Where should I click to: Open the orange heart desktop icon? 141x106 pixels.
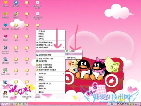point(5,2)
